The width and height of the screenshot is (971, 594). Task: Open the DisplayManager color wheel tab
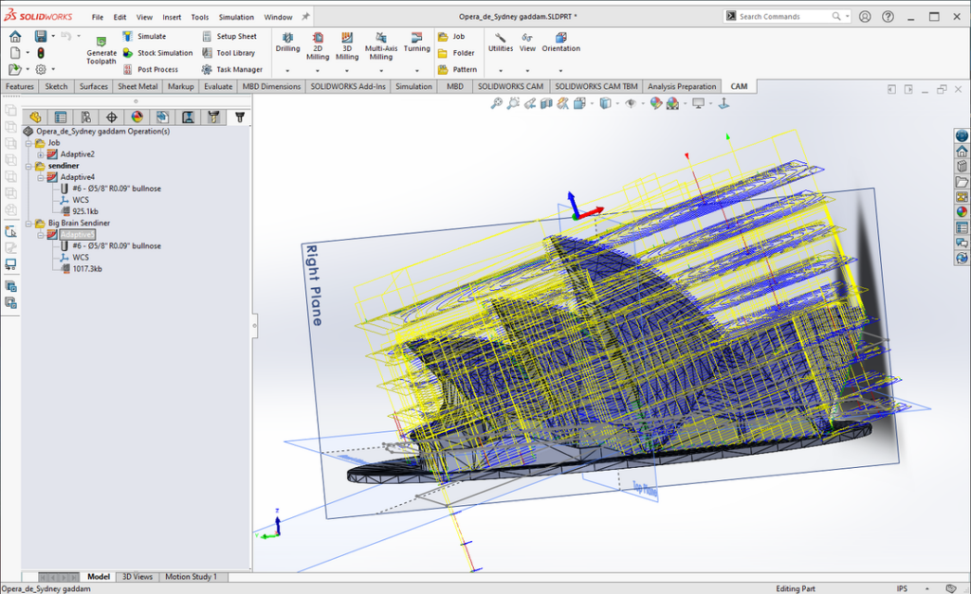coord(137,117)
